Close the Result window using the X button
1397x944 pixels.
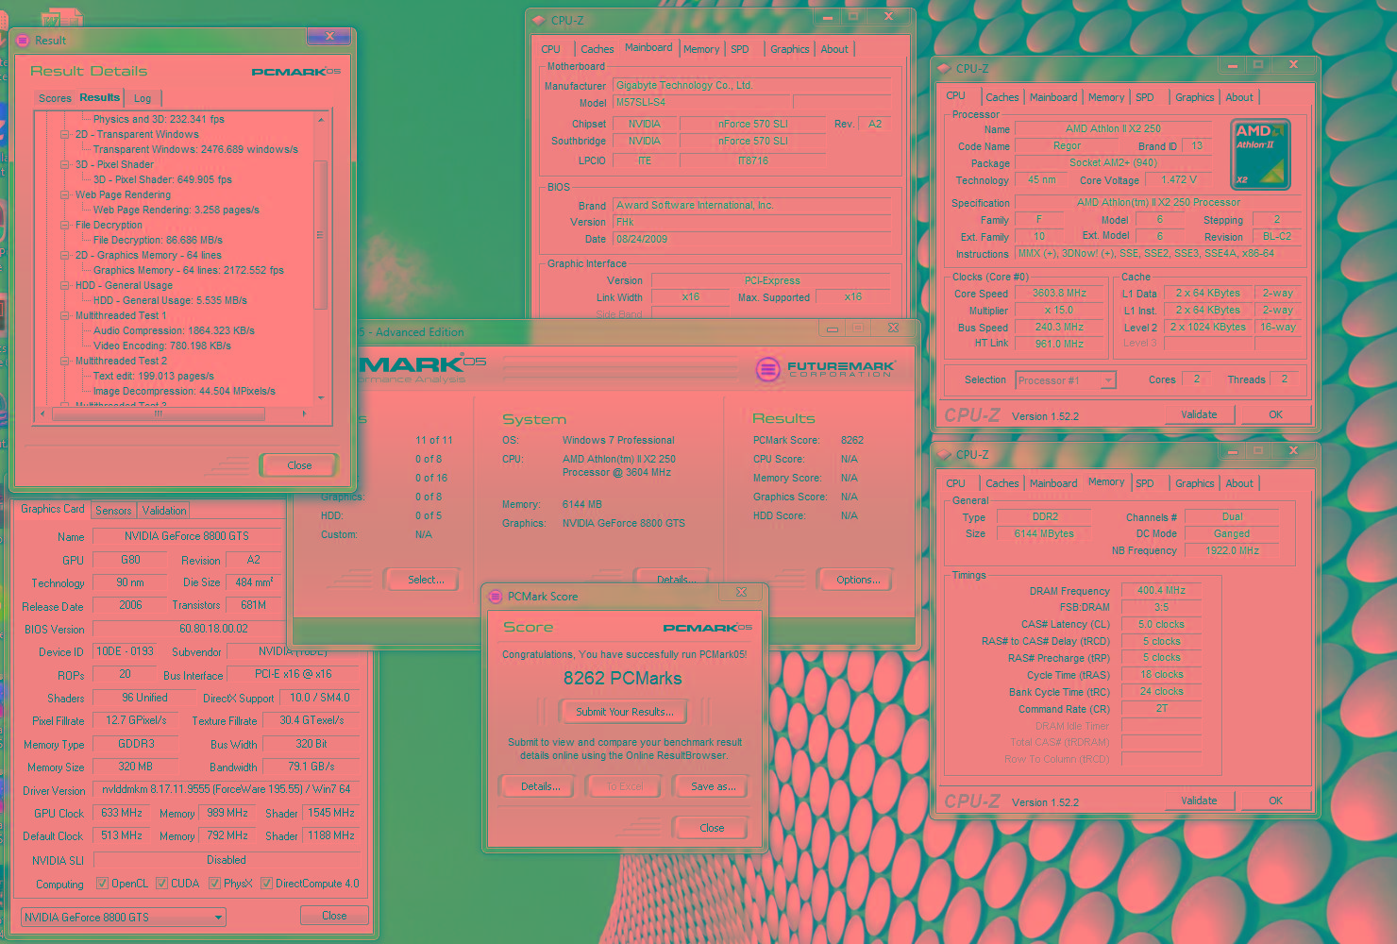(x=328, y=36)
